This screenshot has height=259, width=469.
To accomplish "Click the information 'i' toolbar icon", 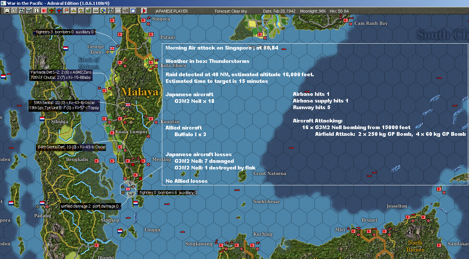I will tap(36, 11).
